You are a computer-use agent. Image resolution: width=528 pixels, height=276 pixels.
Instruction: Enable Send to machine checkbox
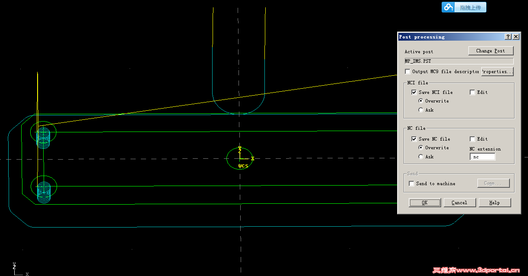click(x=411, y=183)
